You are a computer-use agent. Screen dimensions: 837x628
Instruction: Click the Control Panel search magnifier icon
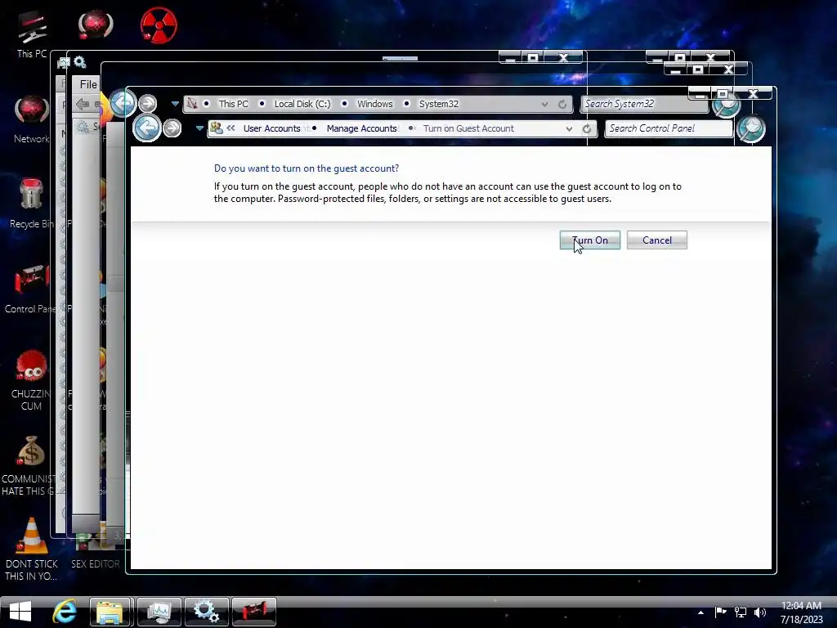pyautogui.click(x=750, y=128)
